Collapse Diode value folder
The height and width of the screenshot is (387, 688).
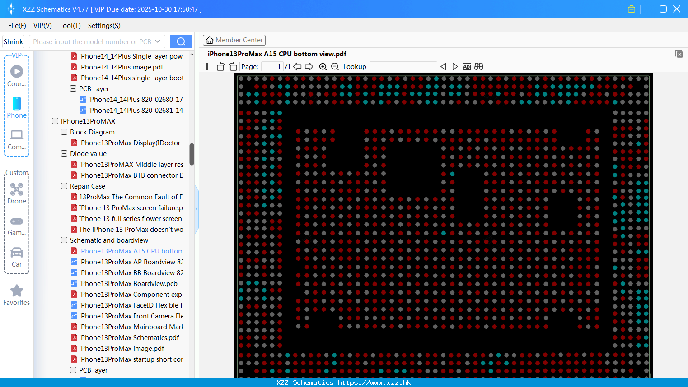tap(64, 153)
